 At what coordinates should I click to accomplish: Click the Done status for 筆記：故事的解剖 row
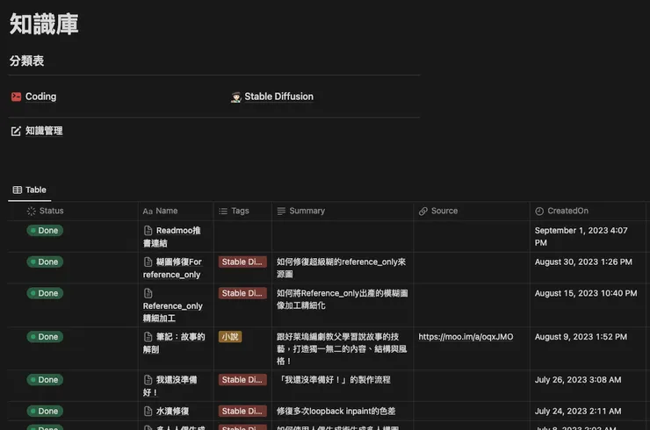[x=45, y=337]
